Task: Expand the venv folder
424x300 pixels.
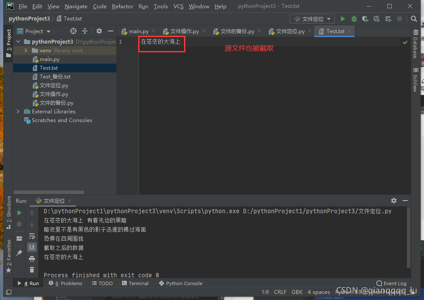Action: point(26,51)
